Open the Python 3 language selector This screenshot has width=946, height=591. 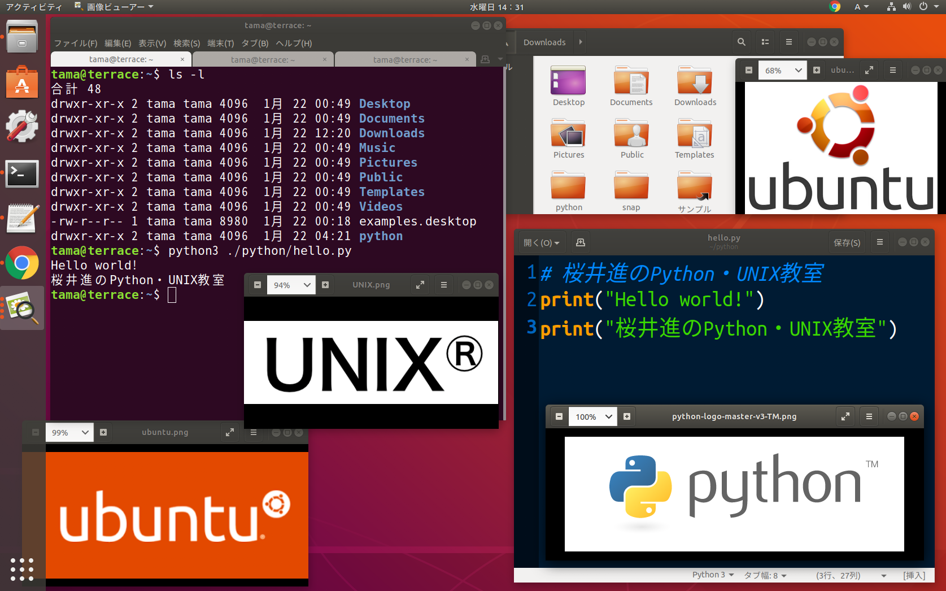click(713, 575)
